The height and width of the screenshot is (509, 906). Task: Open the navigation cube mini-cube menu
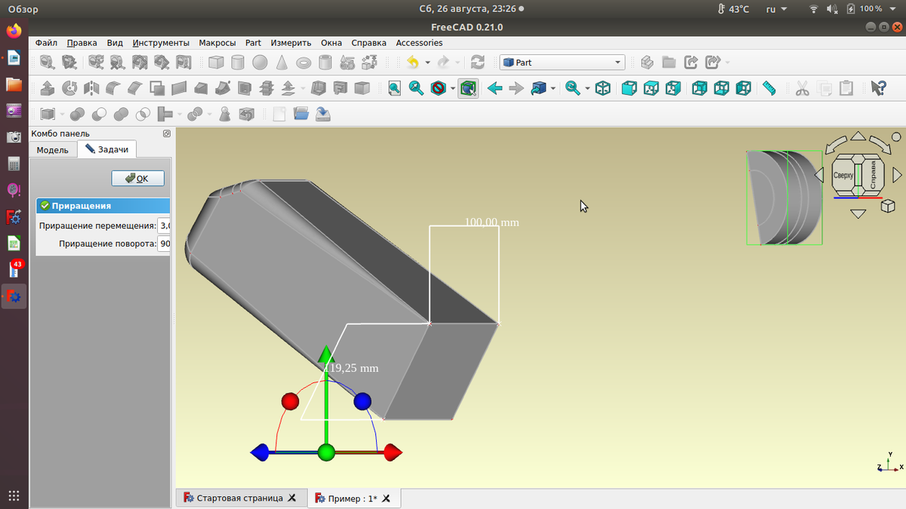point(889,205)
